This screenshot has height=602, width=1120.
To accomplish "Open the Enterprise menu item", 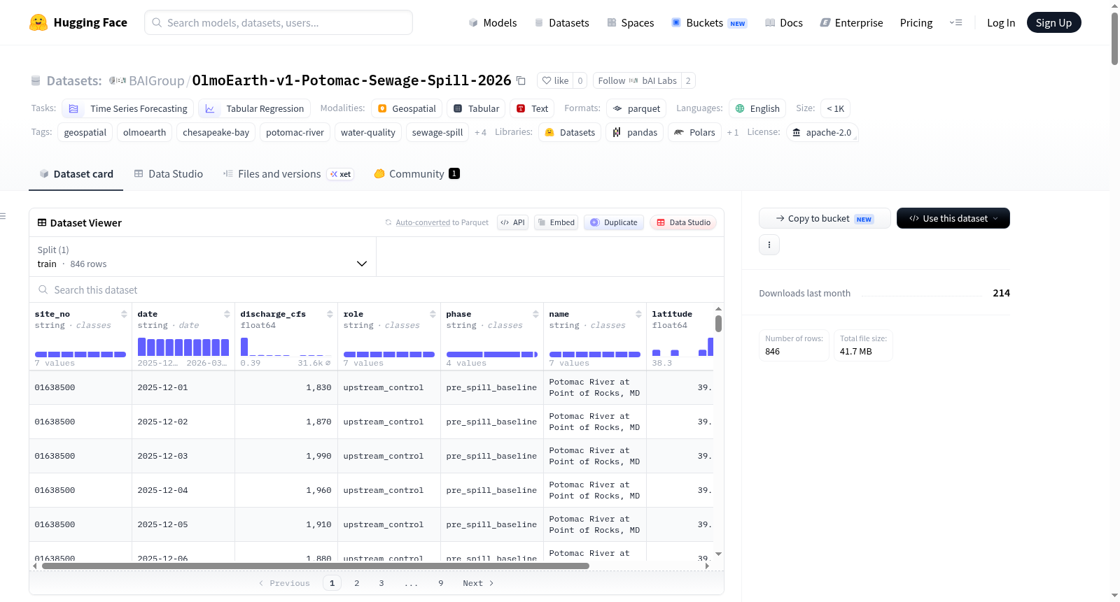I will pos(852,22).
